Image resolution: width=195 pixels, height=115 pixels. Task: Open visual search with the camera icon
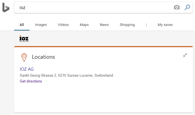(177, 7)
